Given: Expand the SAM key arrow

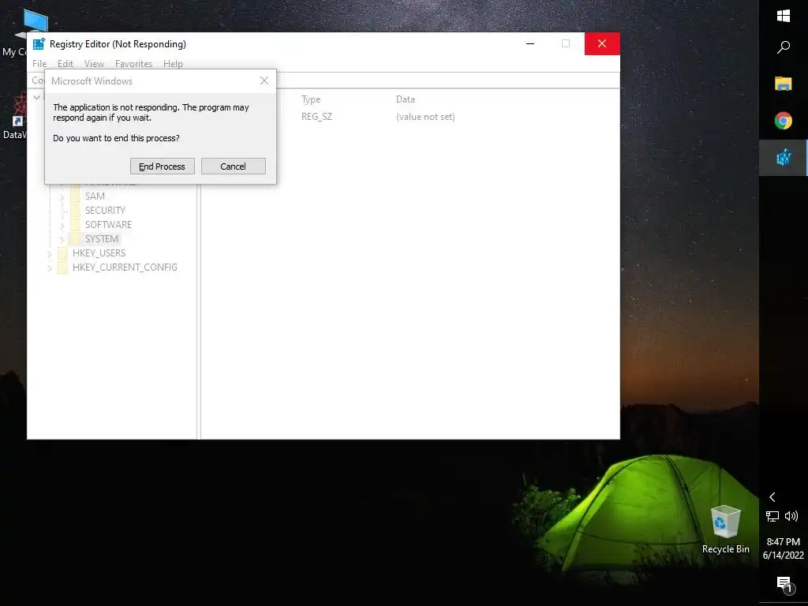Looking at the screenshot, I should (x=62, y=196).
